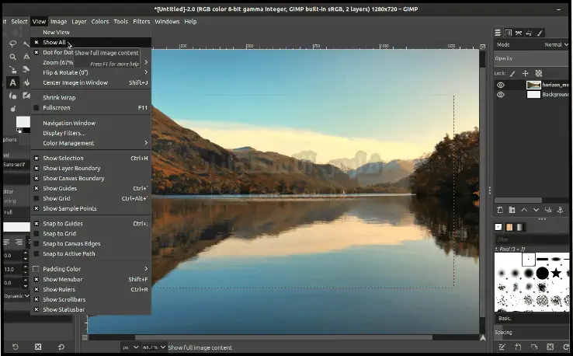
Task: Uncheck Show Layer Boundary
Action: point(71,169)
